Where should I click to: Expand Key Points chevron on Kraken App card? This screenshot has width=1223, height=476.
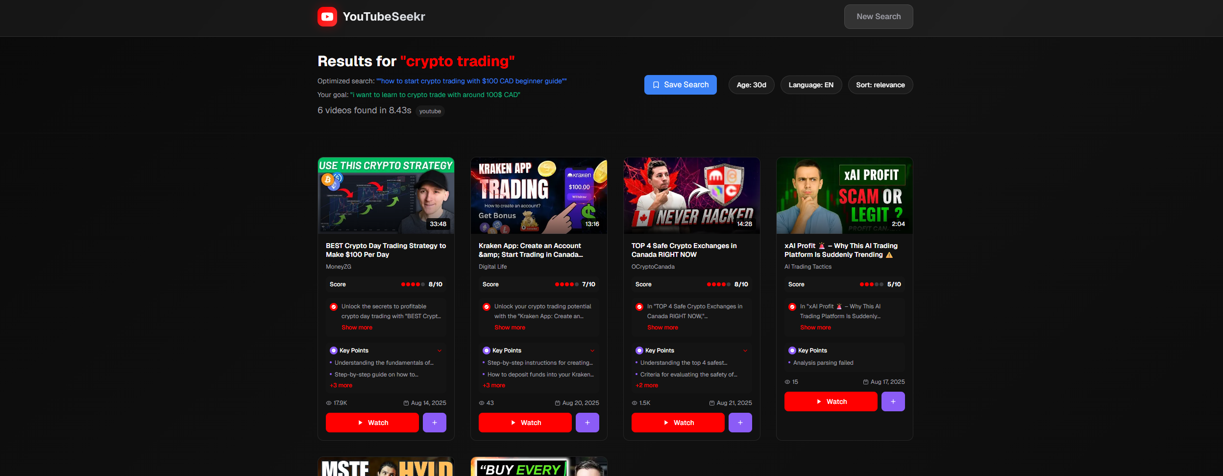coord(592,351)
